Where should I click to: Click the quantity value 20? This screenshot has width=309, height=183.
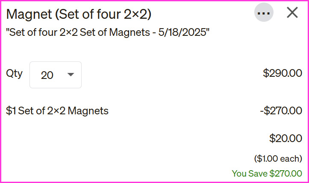[x=47, y=75]
